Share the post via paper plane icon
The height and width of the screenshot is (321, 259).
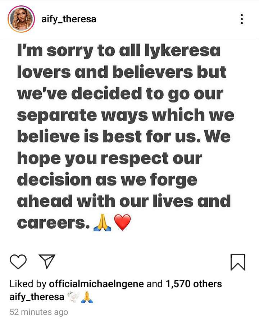pos(47,261)
